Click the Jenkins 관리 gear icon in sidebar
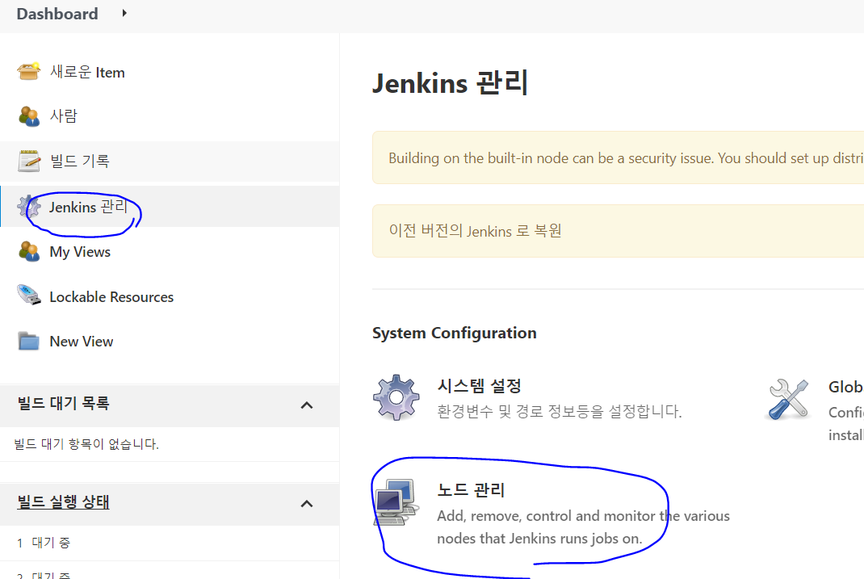864x579 pixels. click(28, 207)
